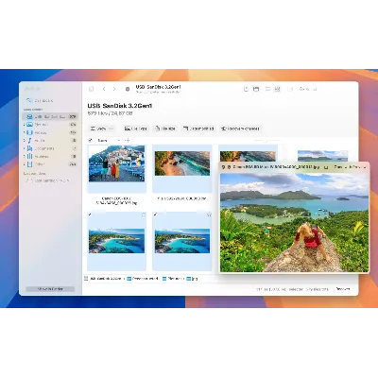This screenshot has height=378, width=378.
Task: Open the File size filter
Action: (165, 129)
